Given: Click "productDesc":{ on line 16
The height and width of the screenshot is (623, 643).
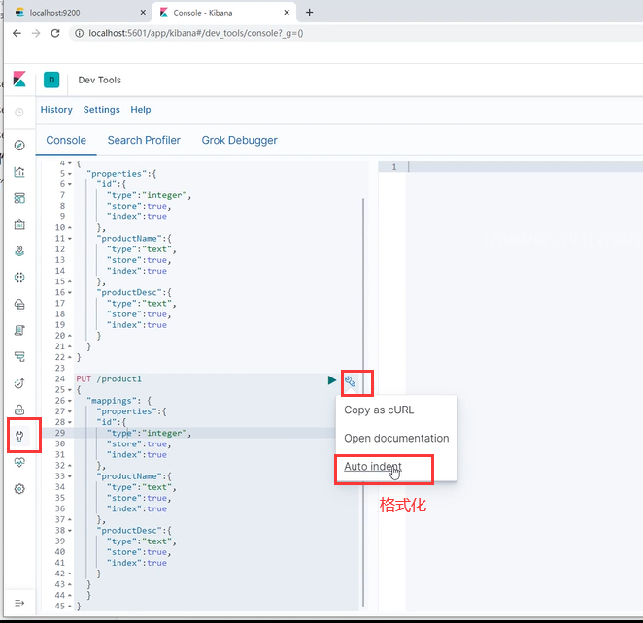Looking at the screenshot, I should click(134, 292).
